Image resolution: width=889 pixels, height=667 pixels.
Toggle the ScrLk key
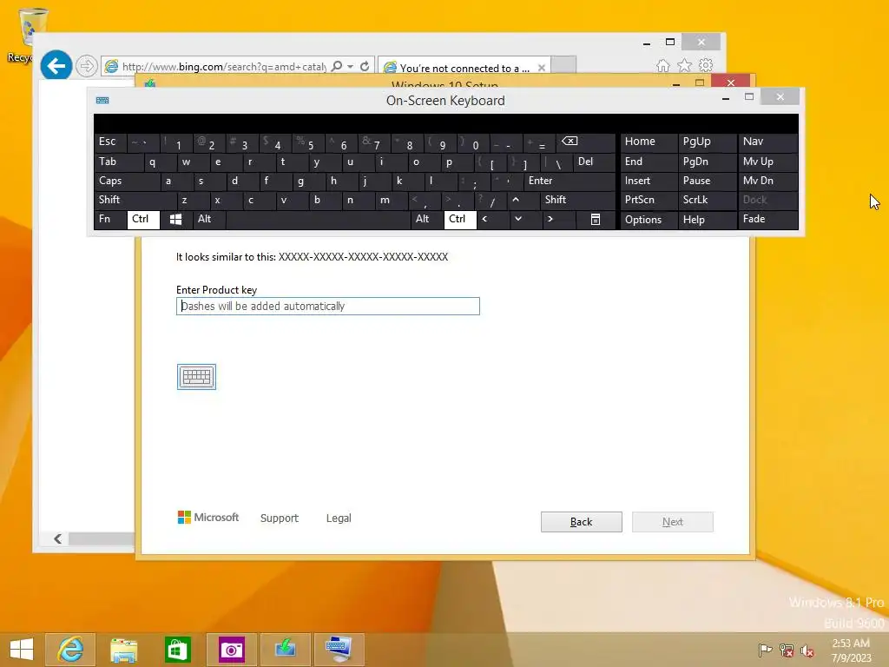pos(707,200)
